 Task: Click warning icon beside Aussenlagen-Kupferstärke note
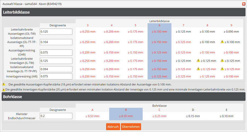click(x=4, y=84)
